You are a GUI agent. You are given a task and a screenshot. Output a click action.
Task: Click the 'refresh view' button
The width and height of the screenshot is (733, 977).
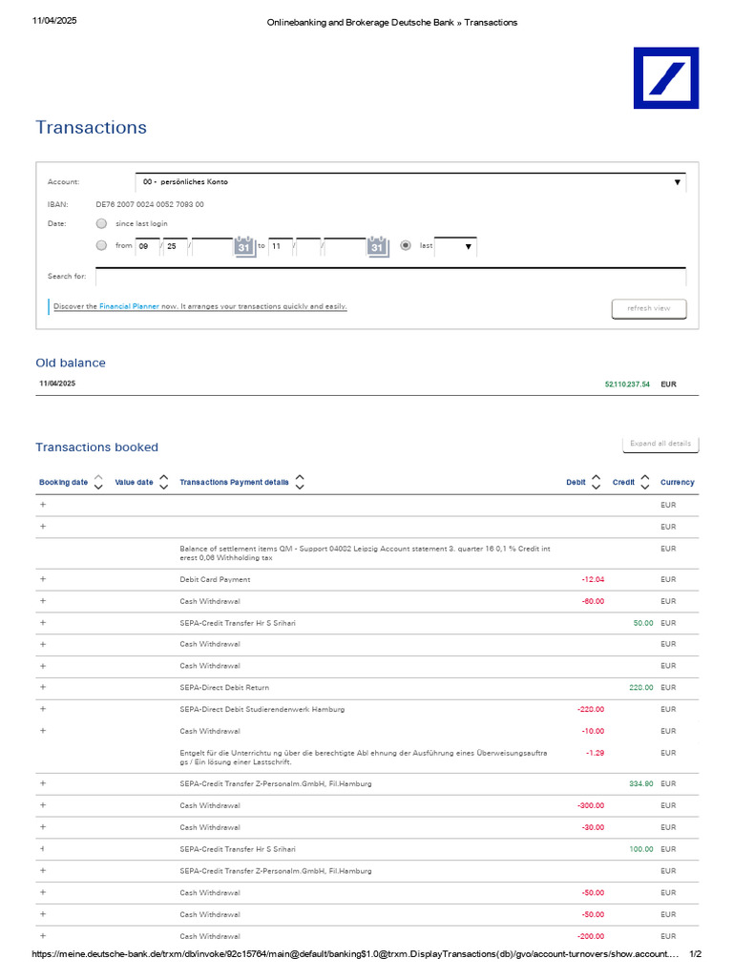coord(648,308)
